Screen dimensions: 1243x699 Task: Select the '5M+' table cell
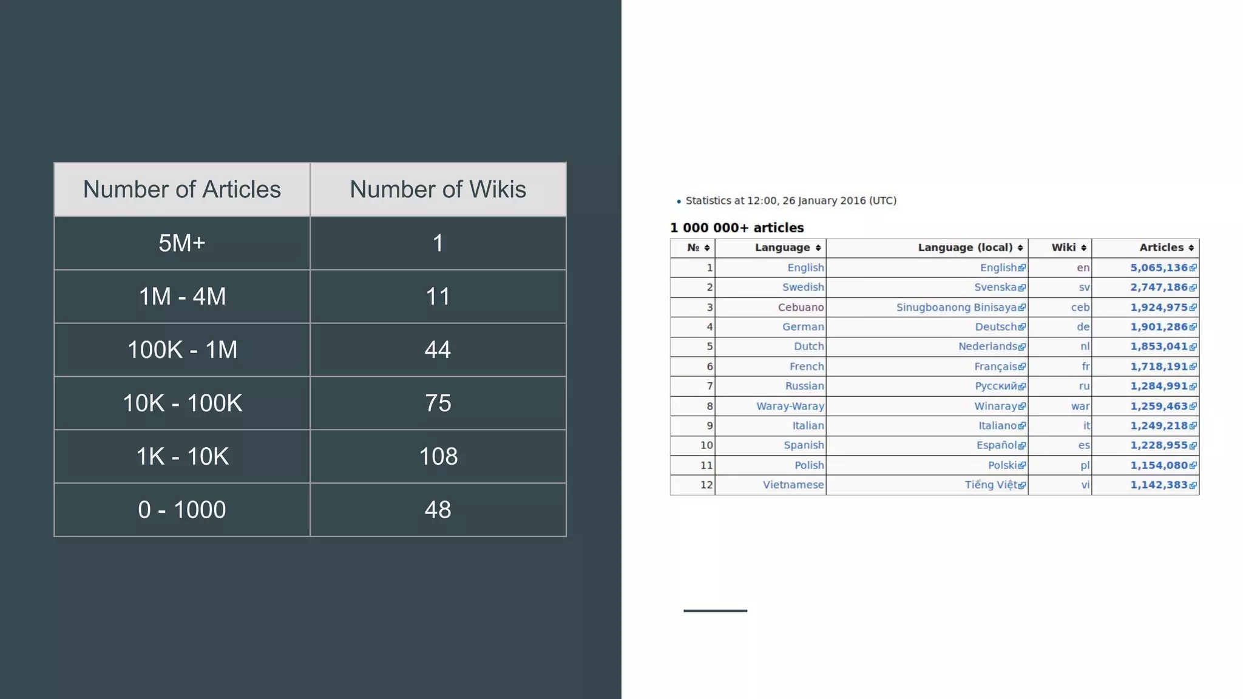coord(182,243)
